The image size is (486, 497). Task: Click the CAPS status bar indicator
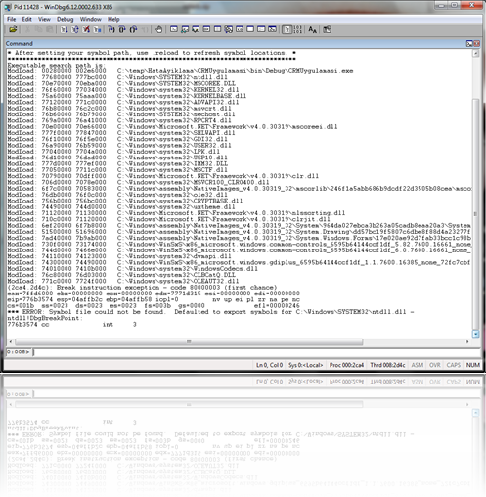click(454, 365)
